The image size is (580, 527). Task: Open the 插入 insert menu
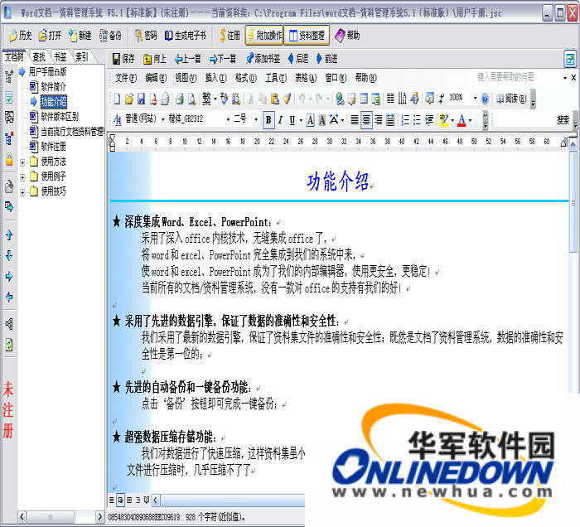tap(215, 78)
